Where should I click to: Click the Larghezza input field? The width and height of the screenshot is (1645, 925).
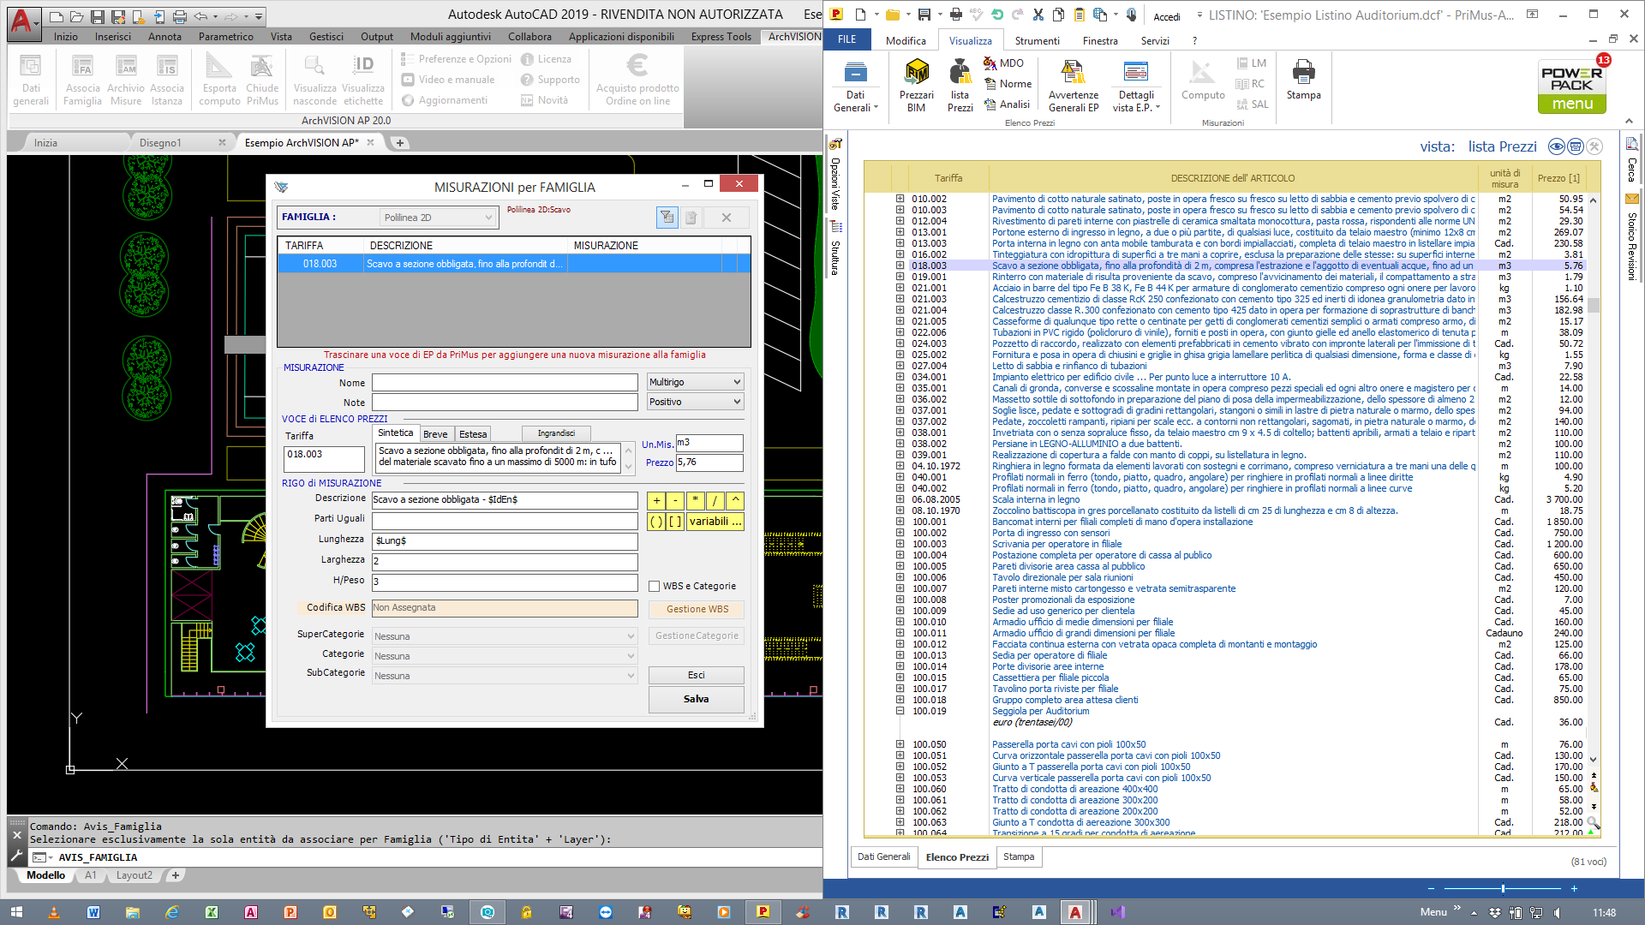pos(504,561)
